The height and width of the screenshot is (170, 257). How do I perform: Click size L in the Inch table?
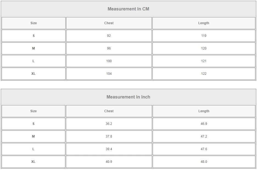tap(33, 149)
